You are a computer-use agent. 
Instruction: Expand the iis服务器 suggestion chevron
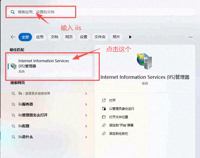(86, 104)
